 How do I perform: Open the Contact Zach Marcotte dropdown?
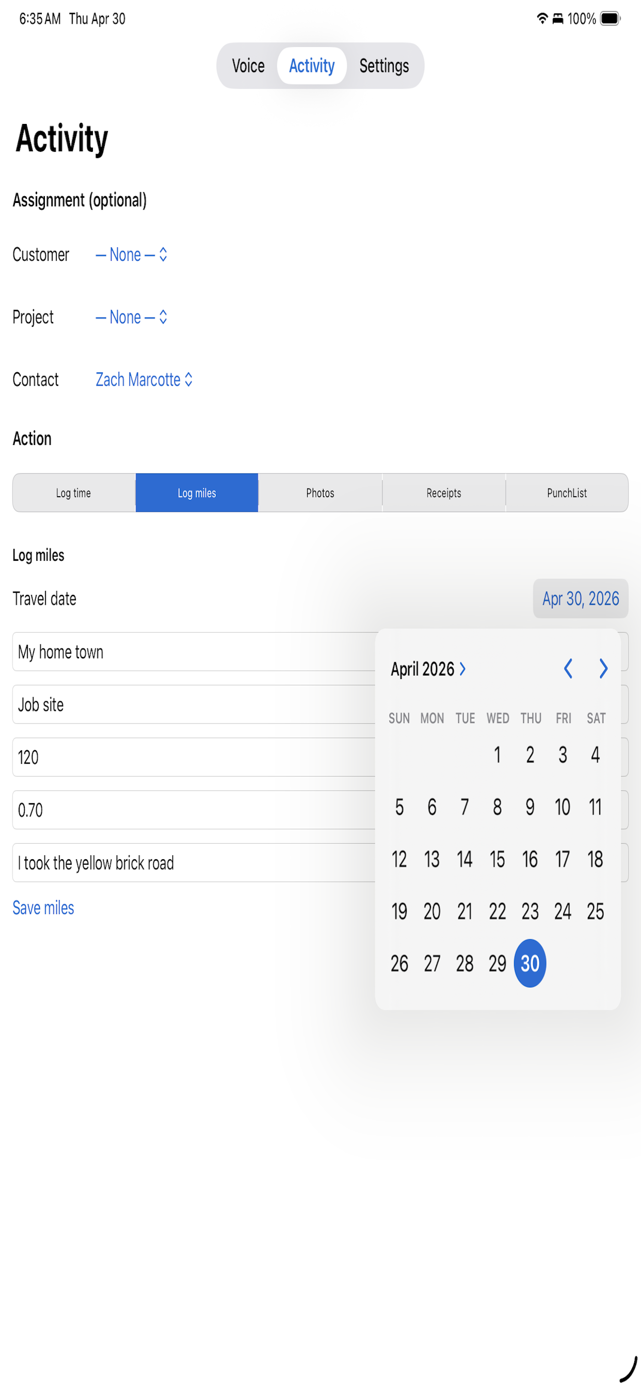(144, 380)
